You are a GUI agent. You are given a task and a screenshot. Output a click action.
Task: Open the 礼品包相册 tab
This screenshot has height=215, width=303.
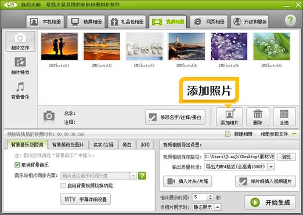(127, 21)
